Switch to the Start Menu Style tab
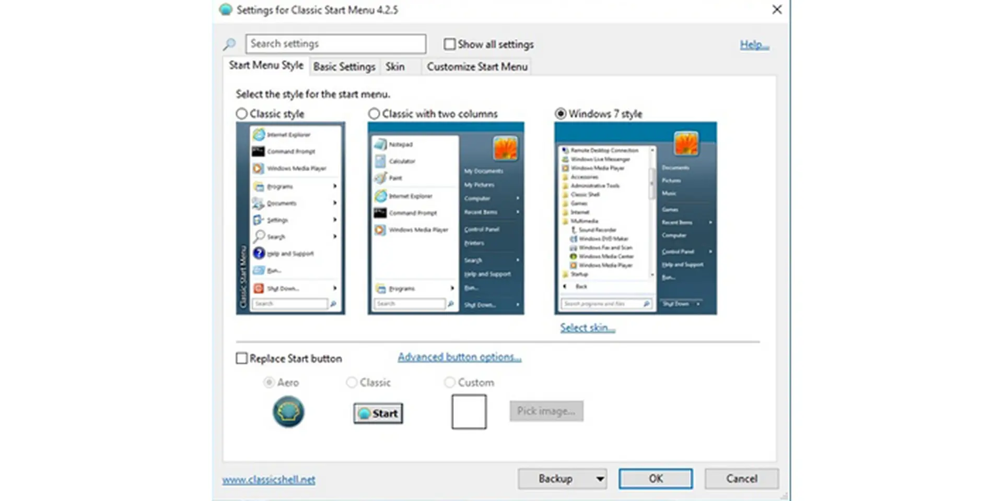The height and width of the screenshot is (501, 1003). (x=266, y=65)
